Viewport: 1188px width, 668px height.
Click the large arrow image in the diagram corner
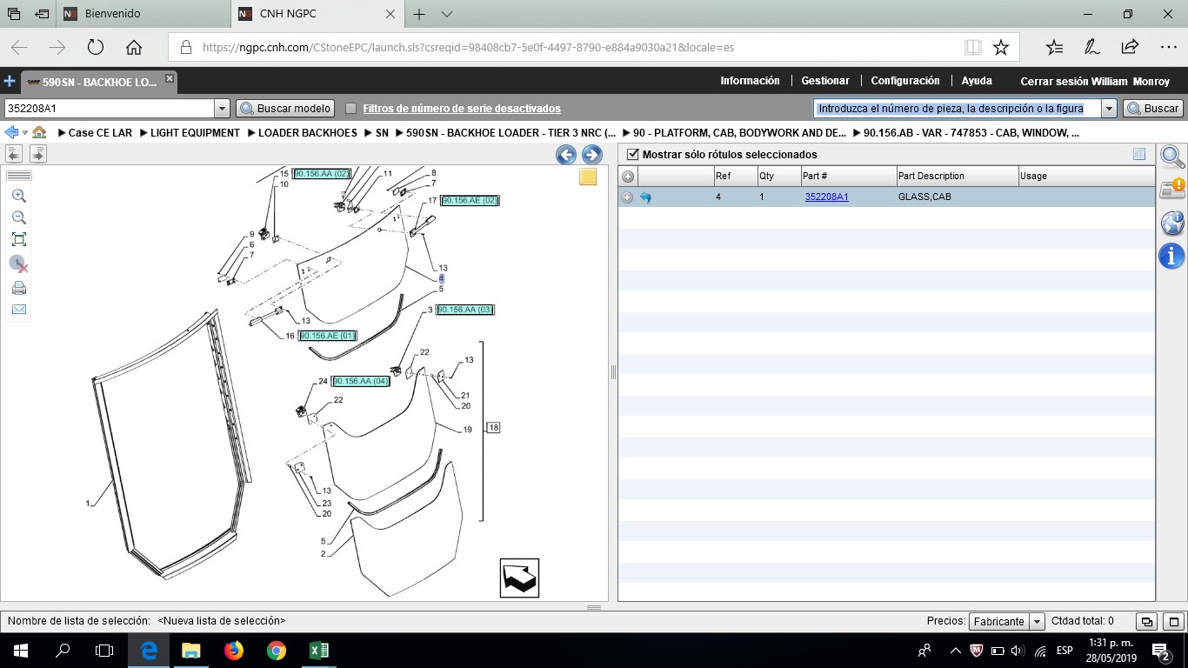(x=519, y=578)
